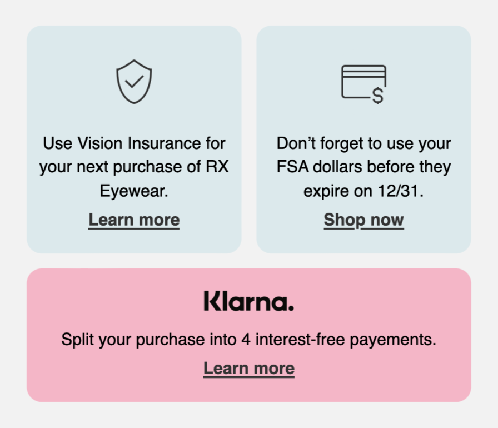Open Learn more in Klarna banner
This screenshot has width=498, height=428.
(249, 369)
